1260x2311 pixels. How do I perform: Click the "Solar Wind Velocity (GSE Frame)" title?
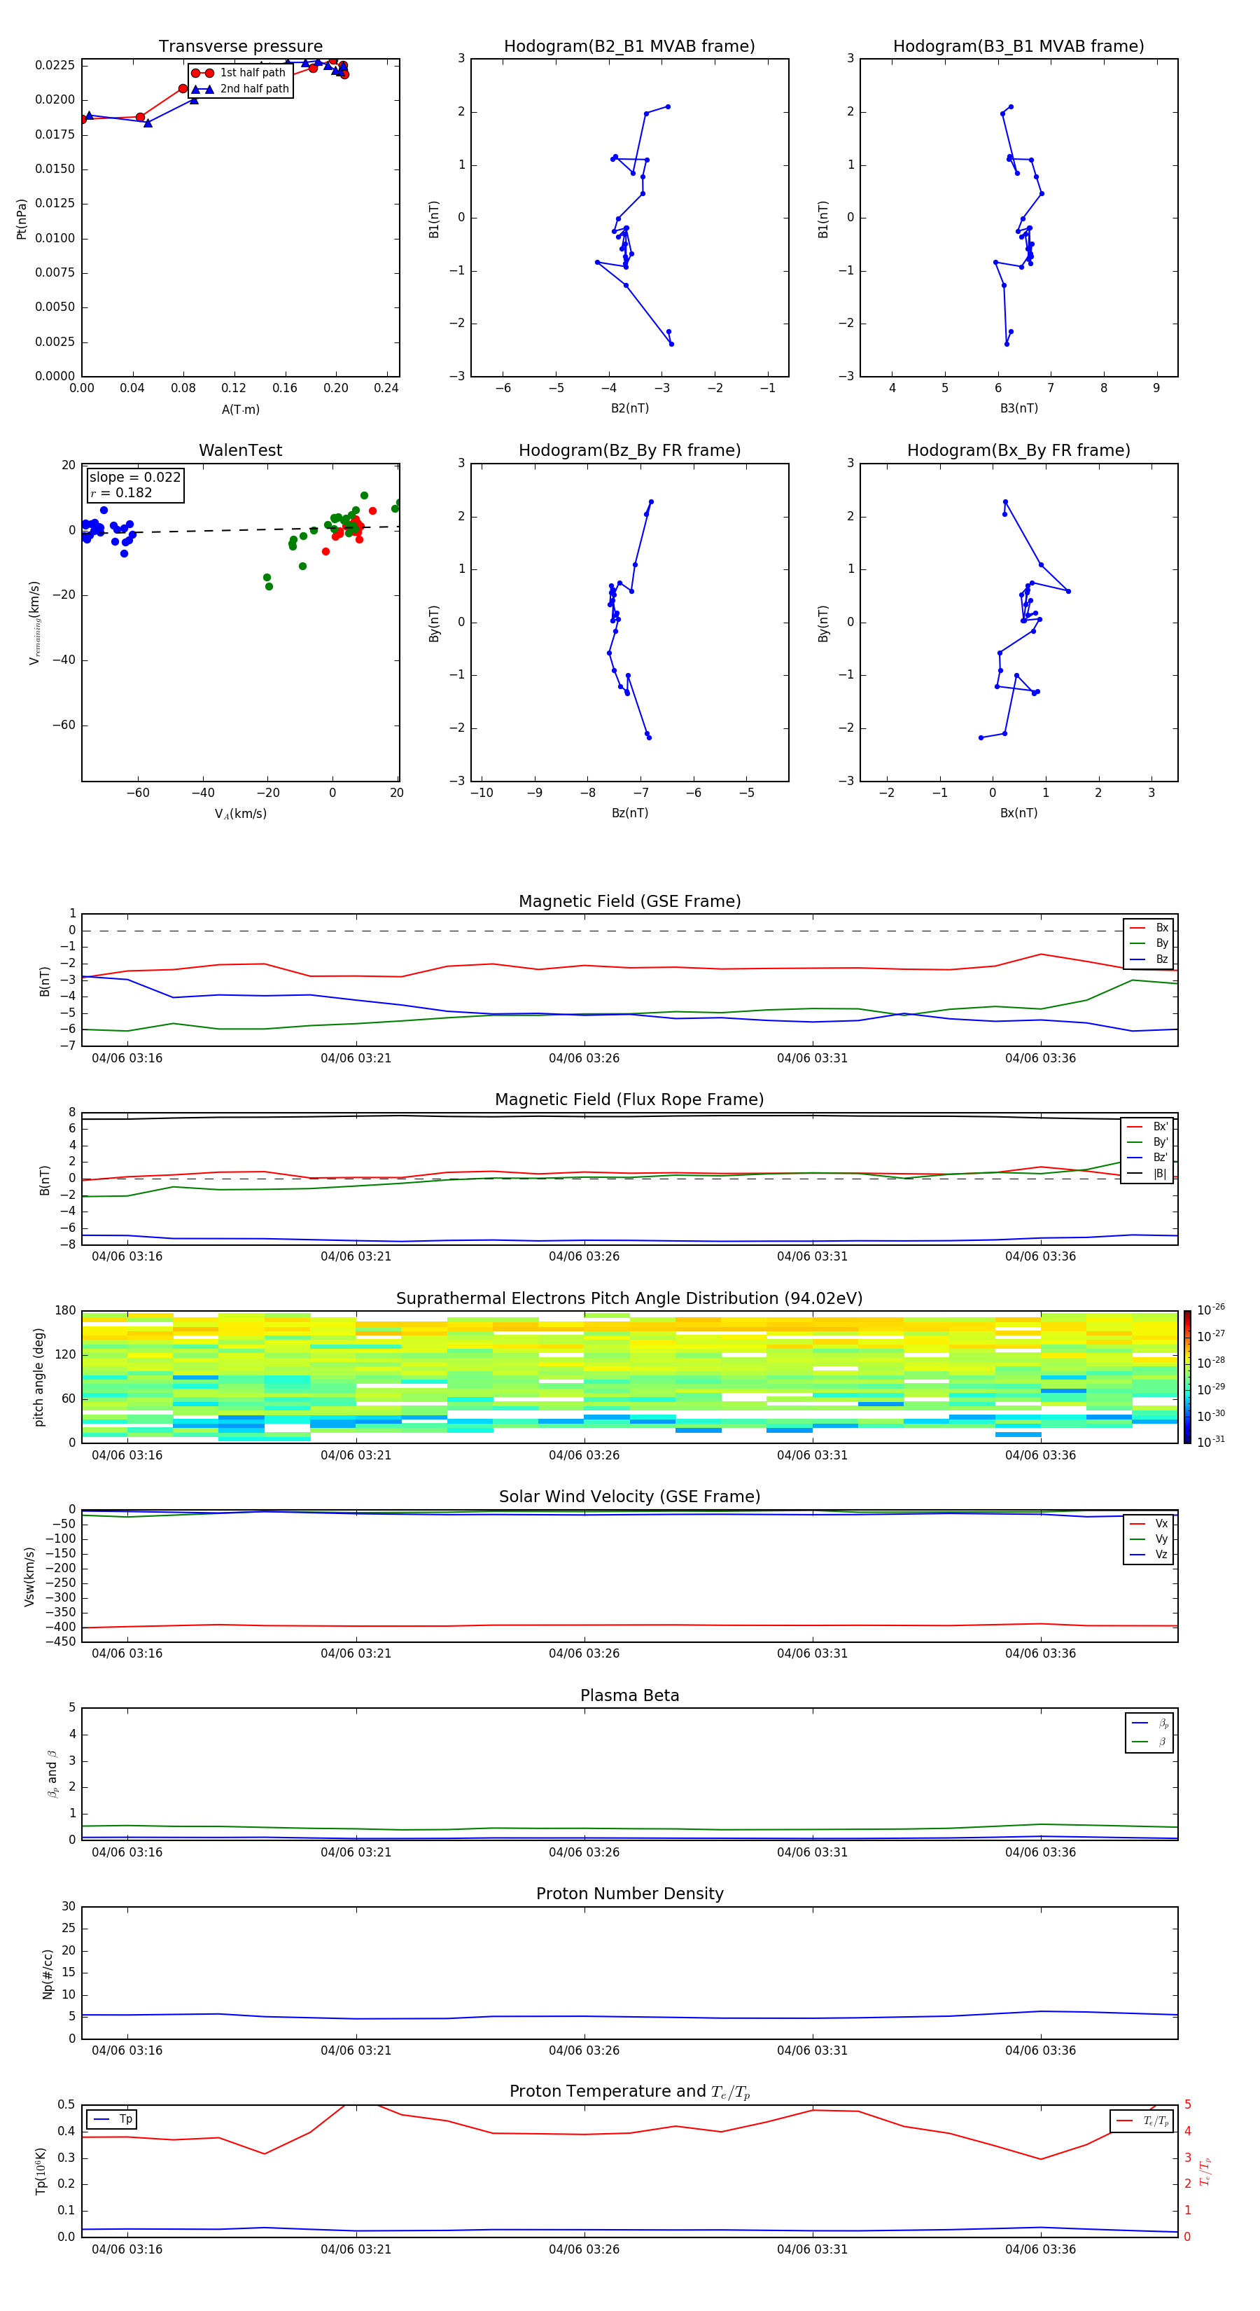point(629,1497)
